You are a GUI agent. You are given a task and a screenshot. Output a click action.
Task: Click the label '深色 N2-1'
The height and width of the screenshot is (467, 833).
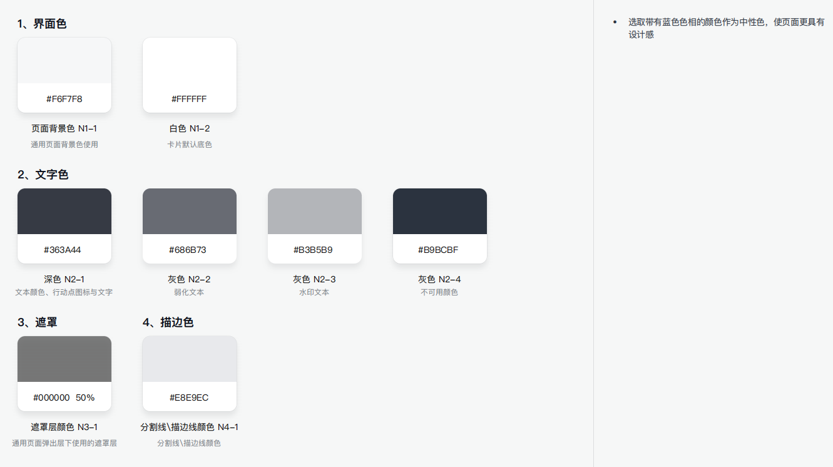[64, 279]
